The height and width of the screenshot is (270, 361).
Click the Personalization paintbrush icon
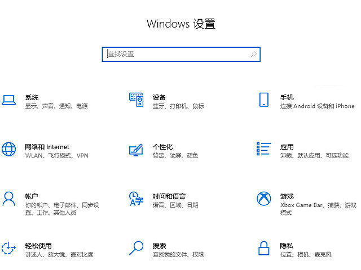136,150
